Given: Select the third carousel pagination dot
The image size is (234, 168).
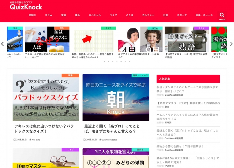Looking at the screenshot, I should point(113,62).
